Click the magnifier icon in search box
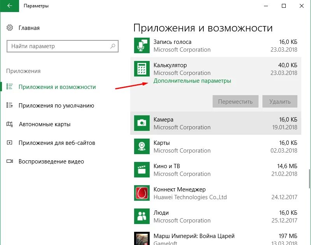Screen dimensions: 311x245 113,46
